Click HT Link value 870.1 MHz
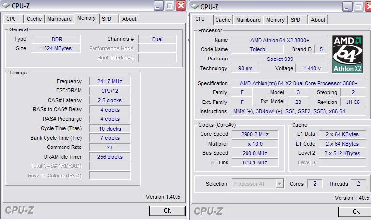The width and height of the screenshot is (371, 220). click(x=255, y=162)
